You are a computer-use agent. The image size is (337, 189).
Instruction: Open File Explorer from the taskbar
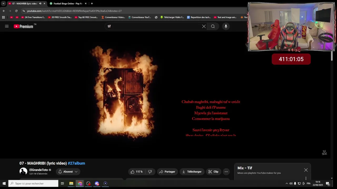tap(71, 183)
